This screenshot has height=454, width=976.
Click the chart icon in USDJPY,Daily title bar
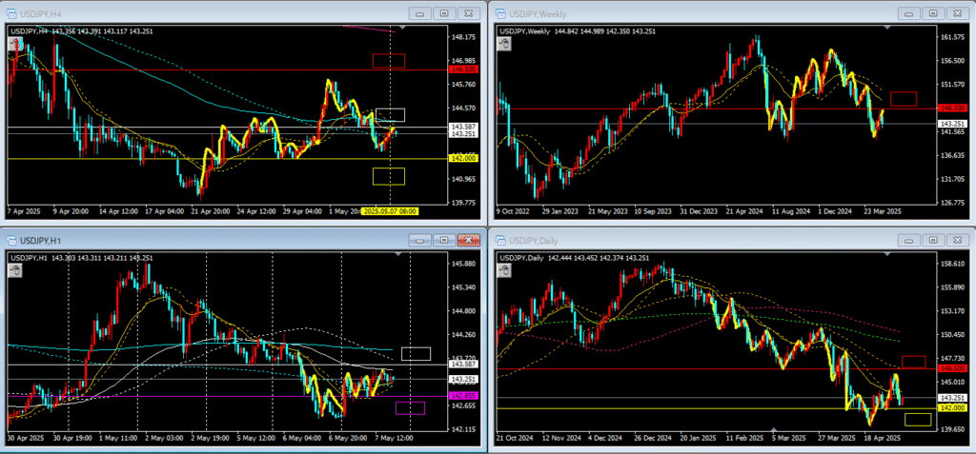[x=499, y=240]
